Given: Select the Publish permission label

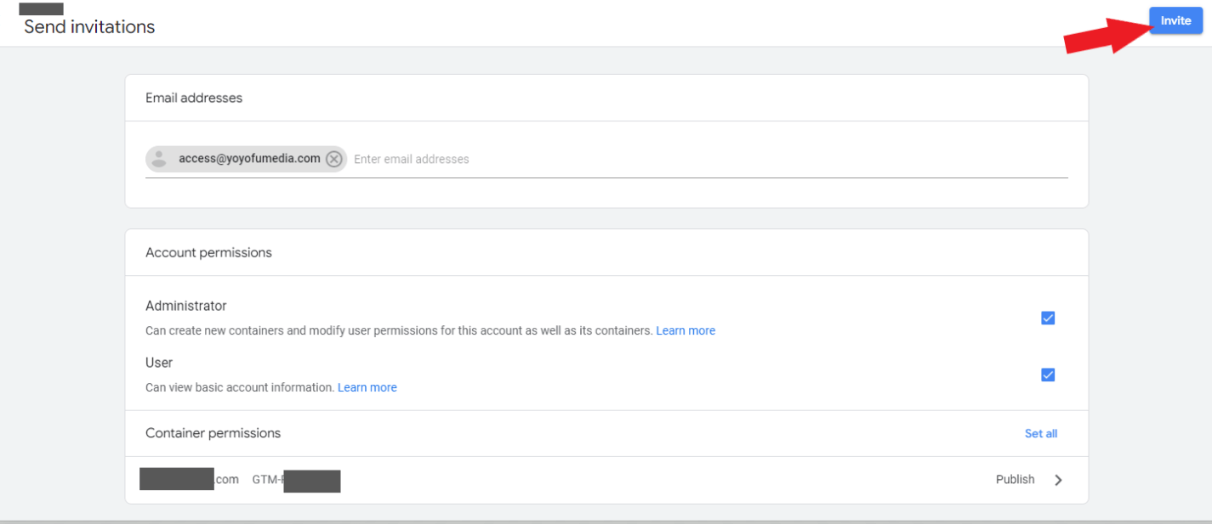Looking at the screenshot, I should coord(1015,479).
